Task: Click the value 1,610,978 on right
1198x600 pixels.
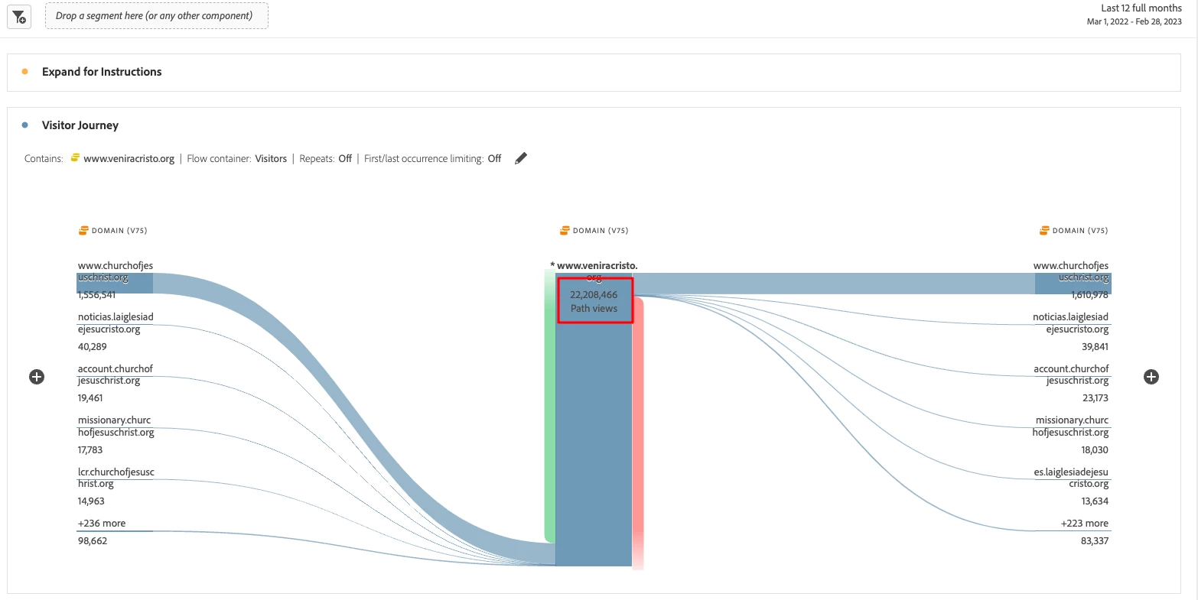Action: click(1089, 295)
